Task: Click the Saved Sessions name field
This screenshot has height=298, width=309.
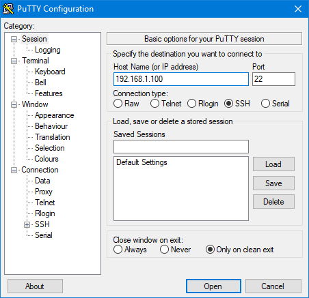Action: coord(181,147)
